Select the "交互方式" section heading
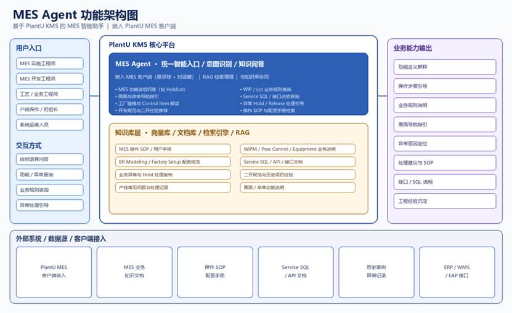 tap(29, 145)
